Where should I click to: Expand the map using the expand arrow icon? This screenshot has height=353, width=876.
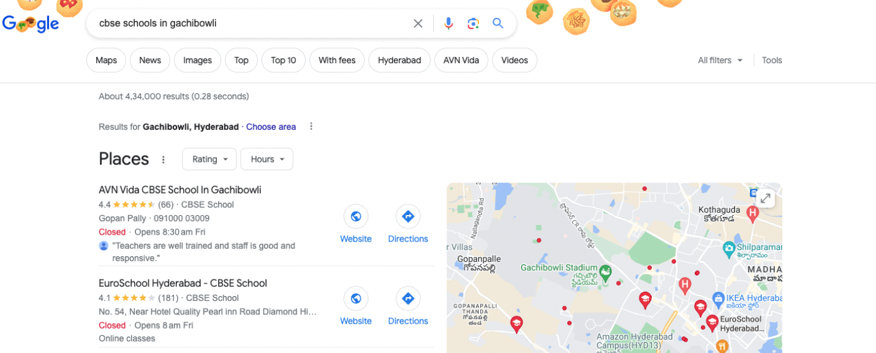click(x=766, y=197)
